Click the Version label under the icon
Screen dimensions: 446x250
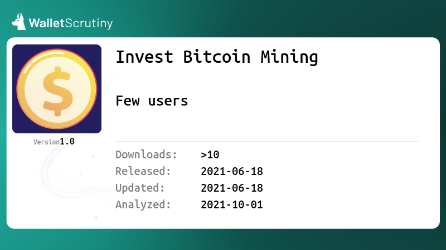(46, 142)
